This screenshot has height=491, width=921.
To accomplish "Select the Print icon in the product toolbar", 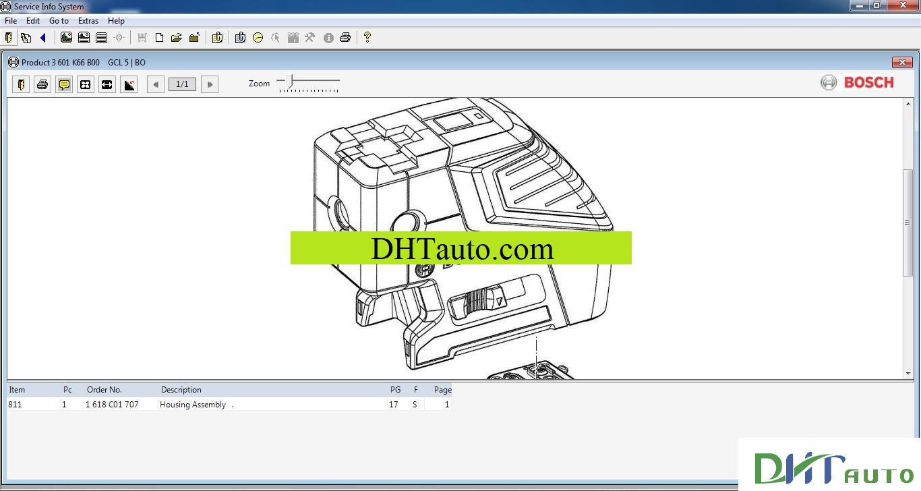I will pyautogui.click(x=42, y=84).
